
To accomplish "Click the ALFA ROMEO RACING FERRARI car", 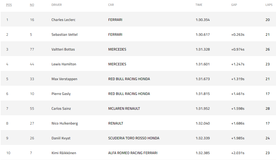I will point(133,153).
